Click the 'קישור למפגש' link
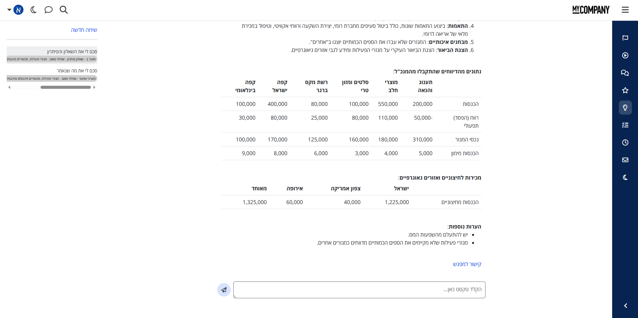 click(467, 264)
